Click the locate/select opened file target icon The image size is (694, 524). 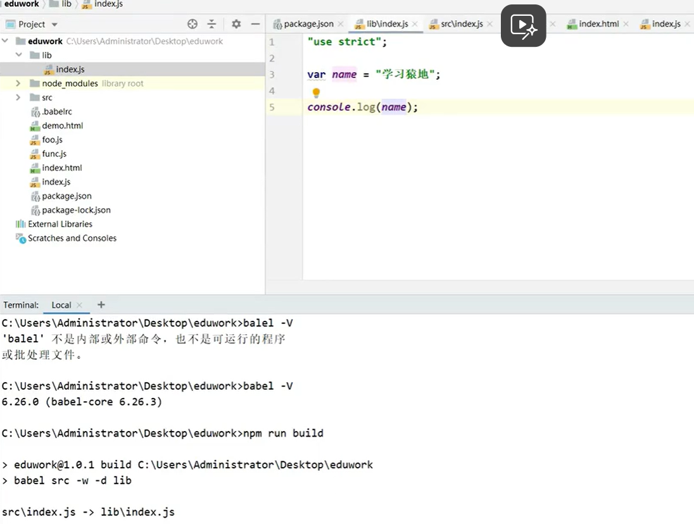[192, 24]
